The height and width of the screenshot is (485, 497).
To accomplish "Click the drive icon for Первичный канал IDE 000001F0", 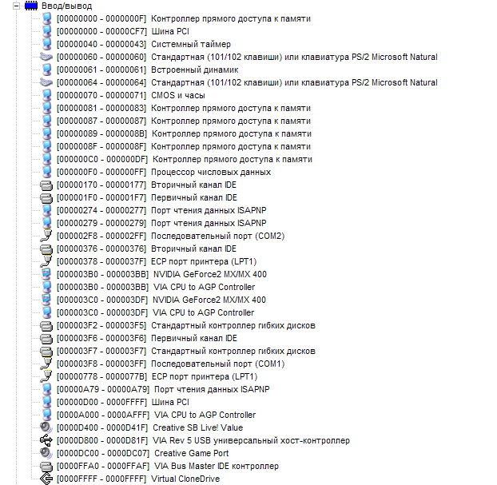I will pyautogui.click(x=46, y=198).
